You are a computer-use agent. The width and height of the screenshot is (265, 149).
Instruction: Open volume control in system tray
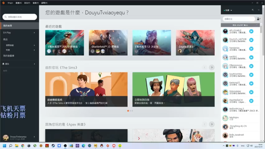click(x=251, y=146)
